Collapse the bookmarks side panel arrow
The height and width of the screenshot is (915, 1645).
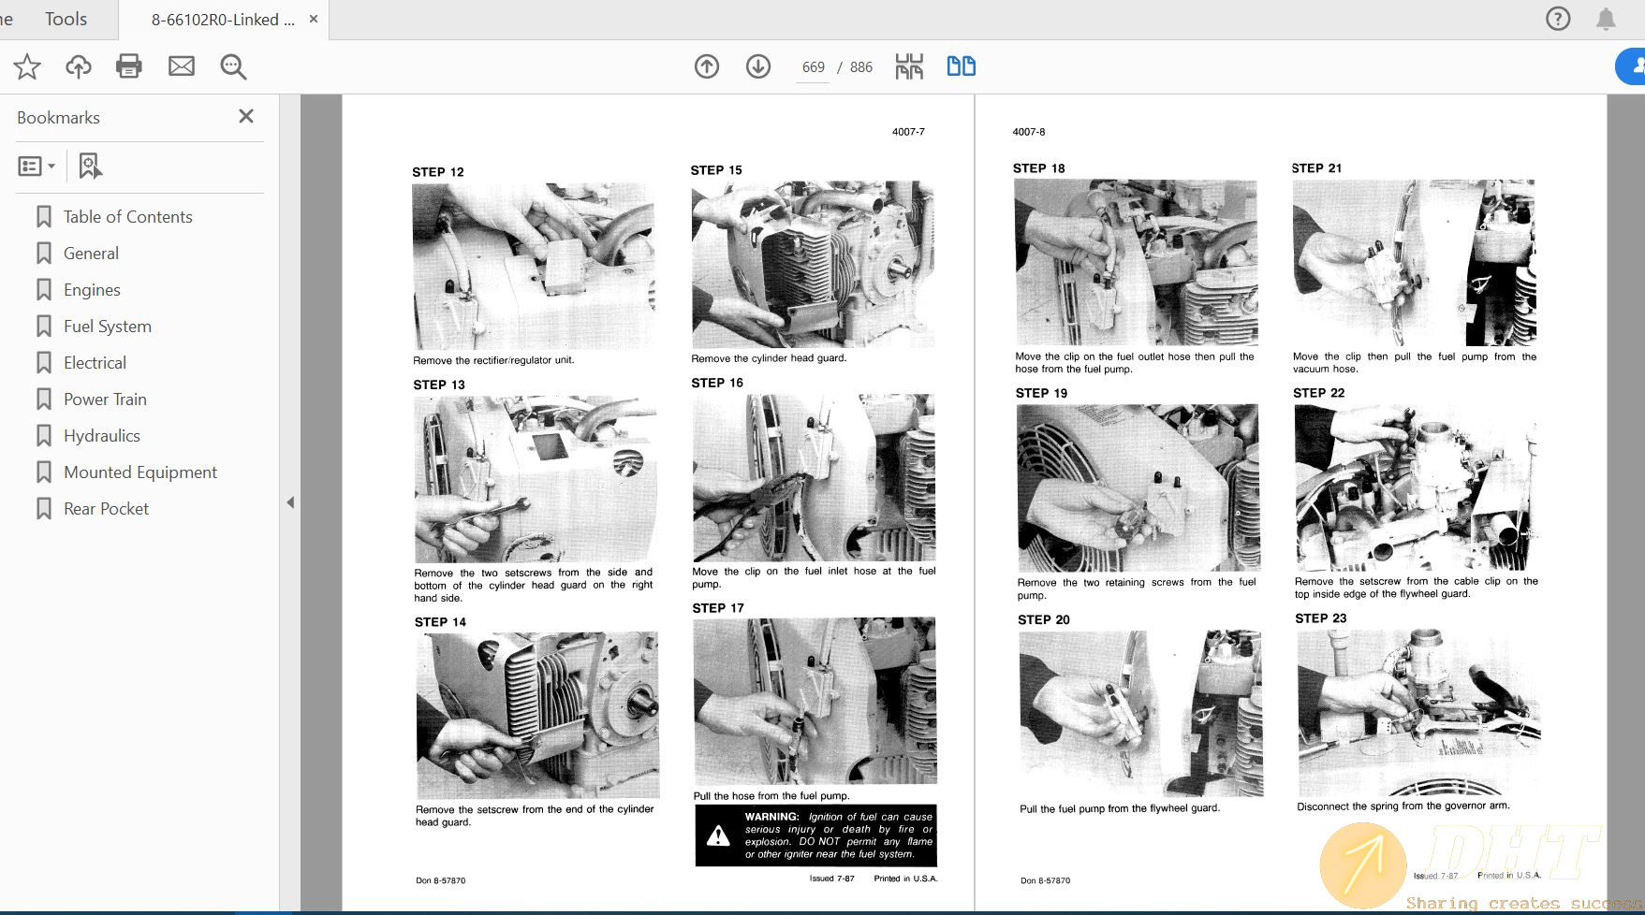pos(290,502)
